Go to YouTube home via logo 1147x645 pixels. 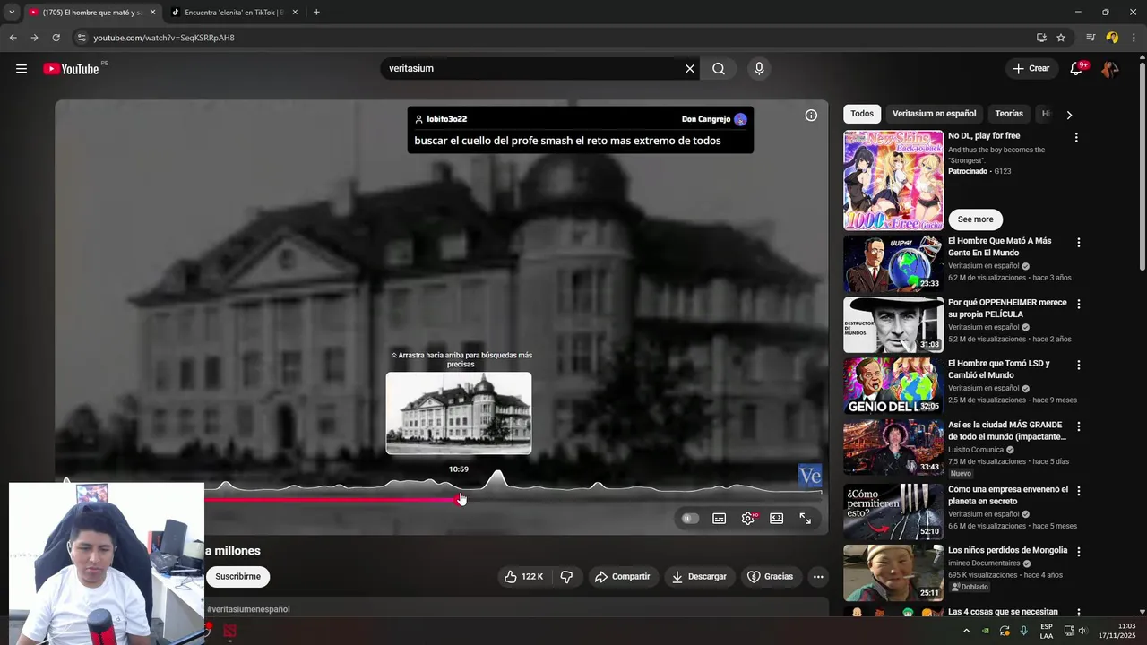(71, 69)
